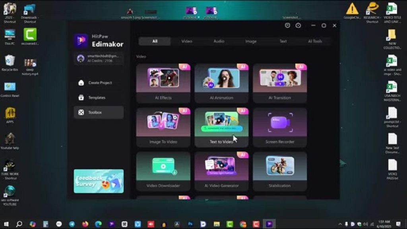
Task: Select Create Project in the sidebar
Action: tap(99, 83)
